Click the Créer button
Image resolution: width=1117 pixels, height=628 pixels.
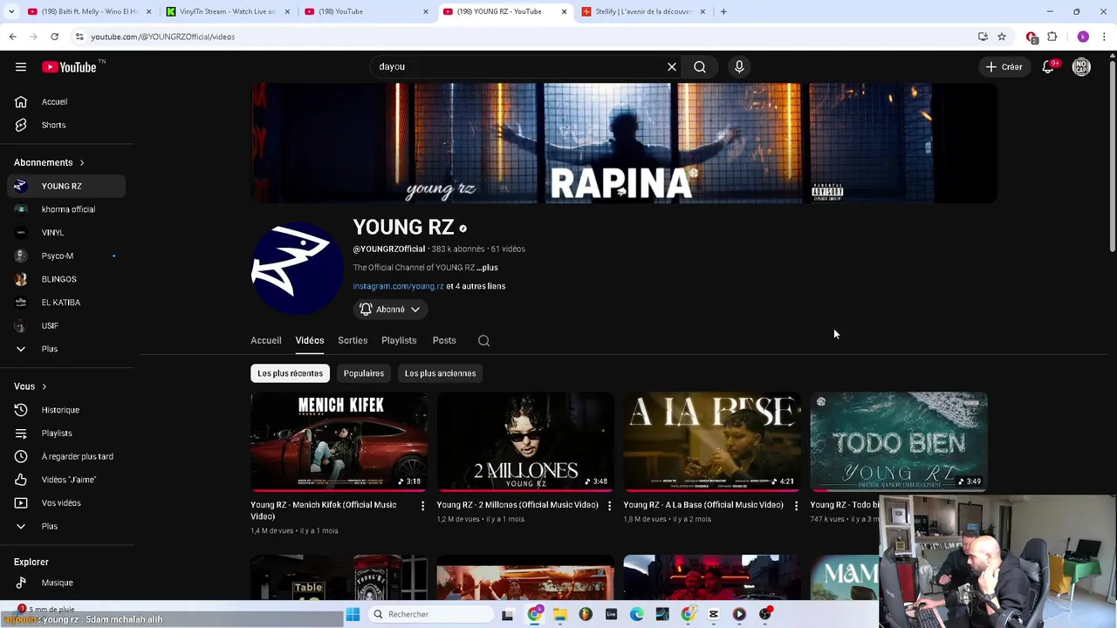[x=1004, y=67]
